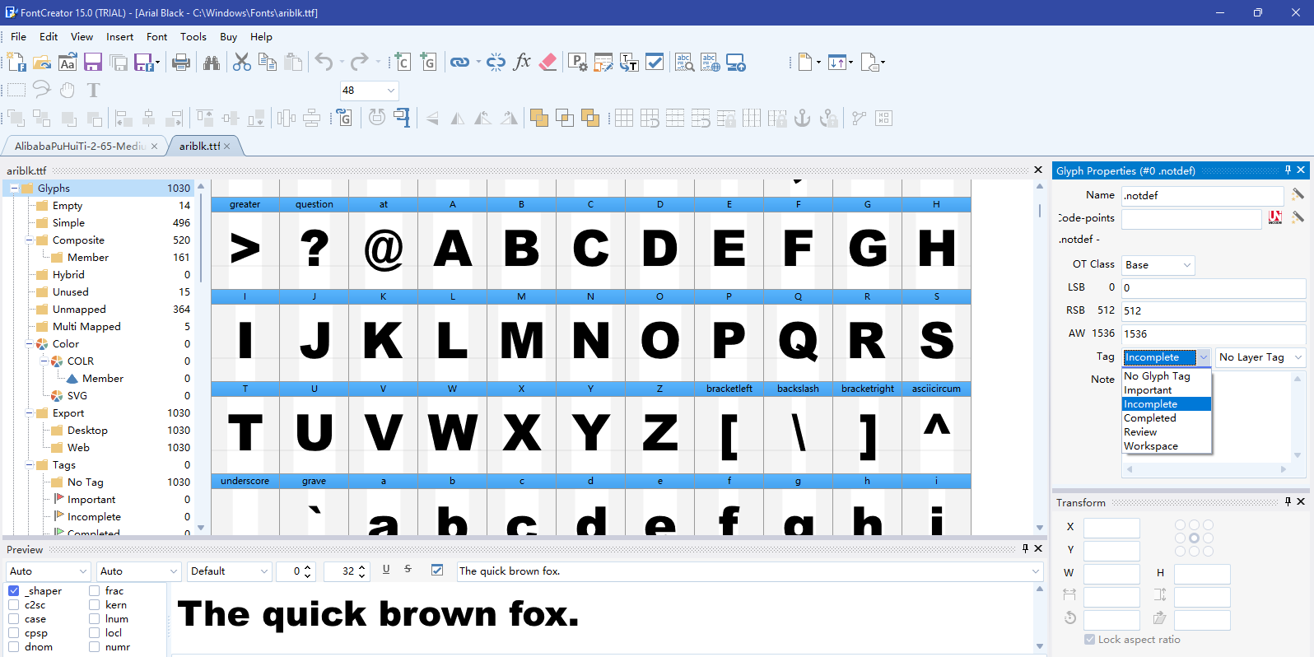Open the 48 size dropdown

point(391,90)
